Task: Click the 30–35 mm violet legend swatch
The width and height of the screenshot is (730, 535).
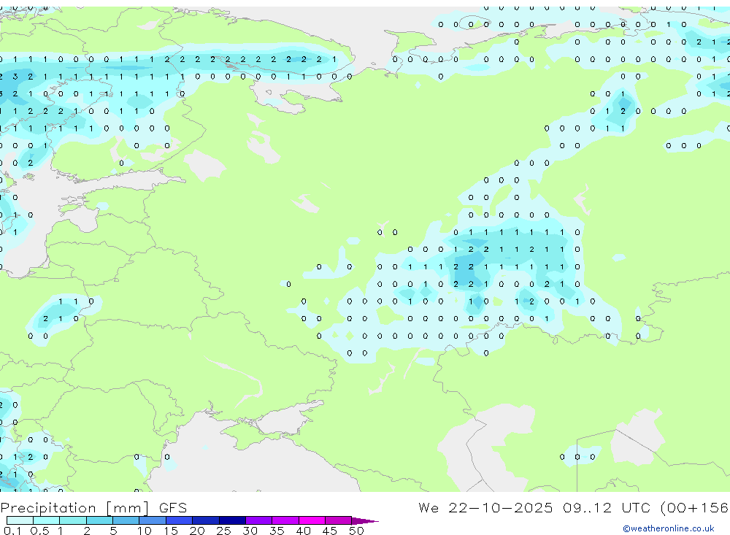Action: 259,520
